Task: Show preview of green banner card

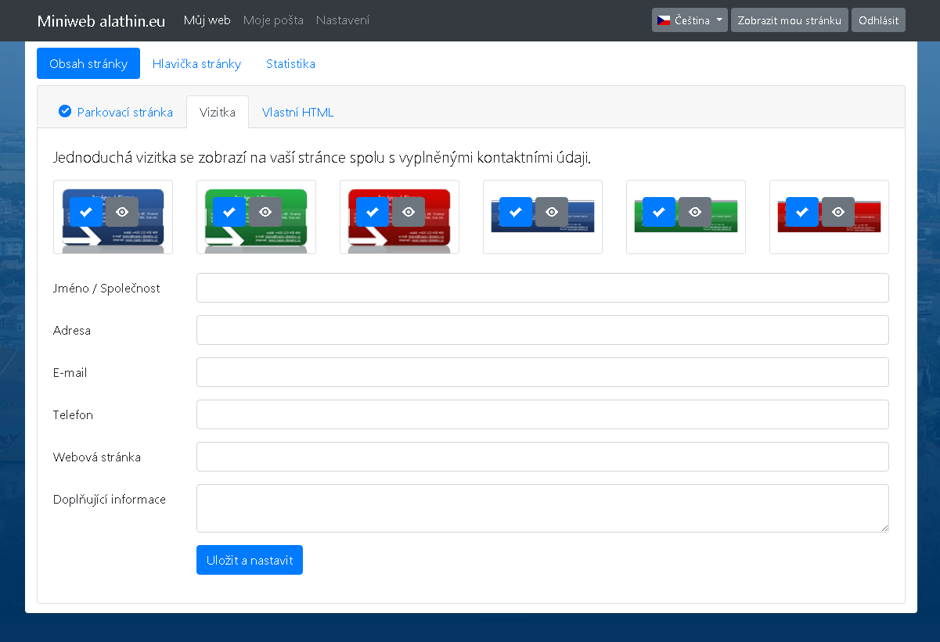Action: (695, 212)
